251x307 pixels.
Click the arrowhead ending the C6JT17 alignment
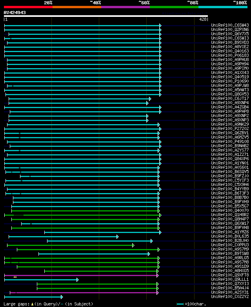pyautogui.click(x=150, y=99)
